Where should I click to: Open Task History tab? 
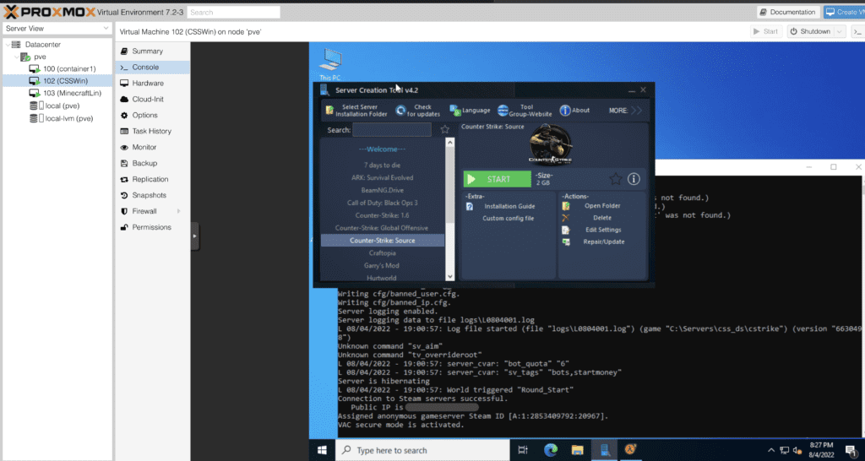[x=152, y=131]
